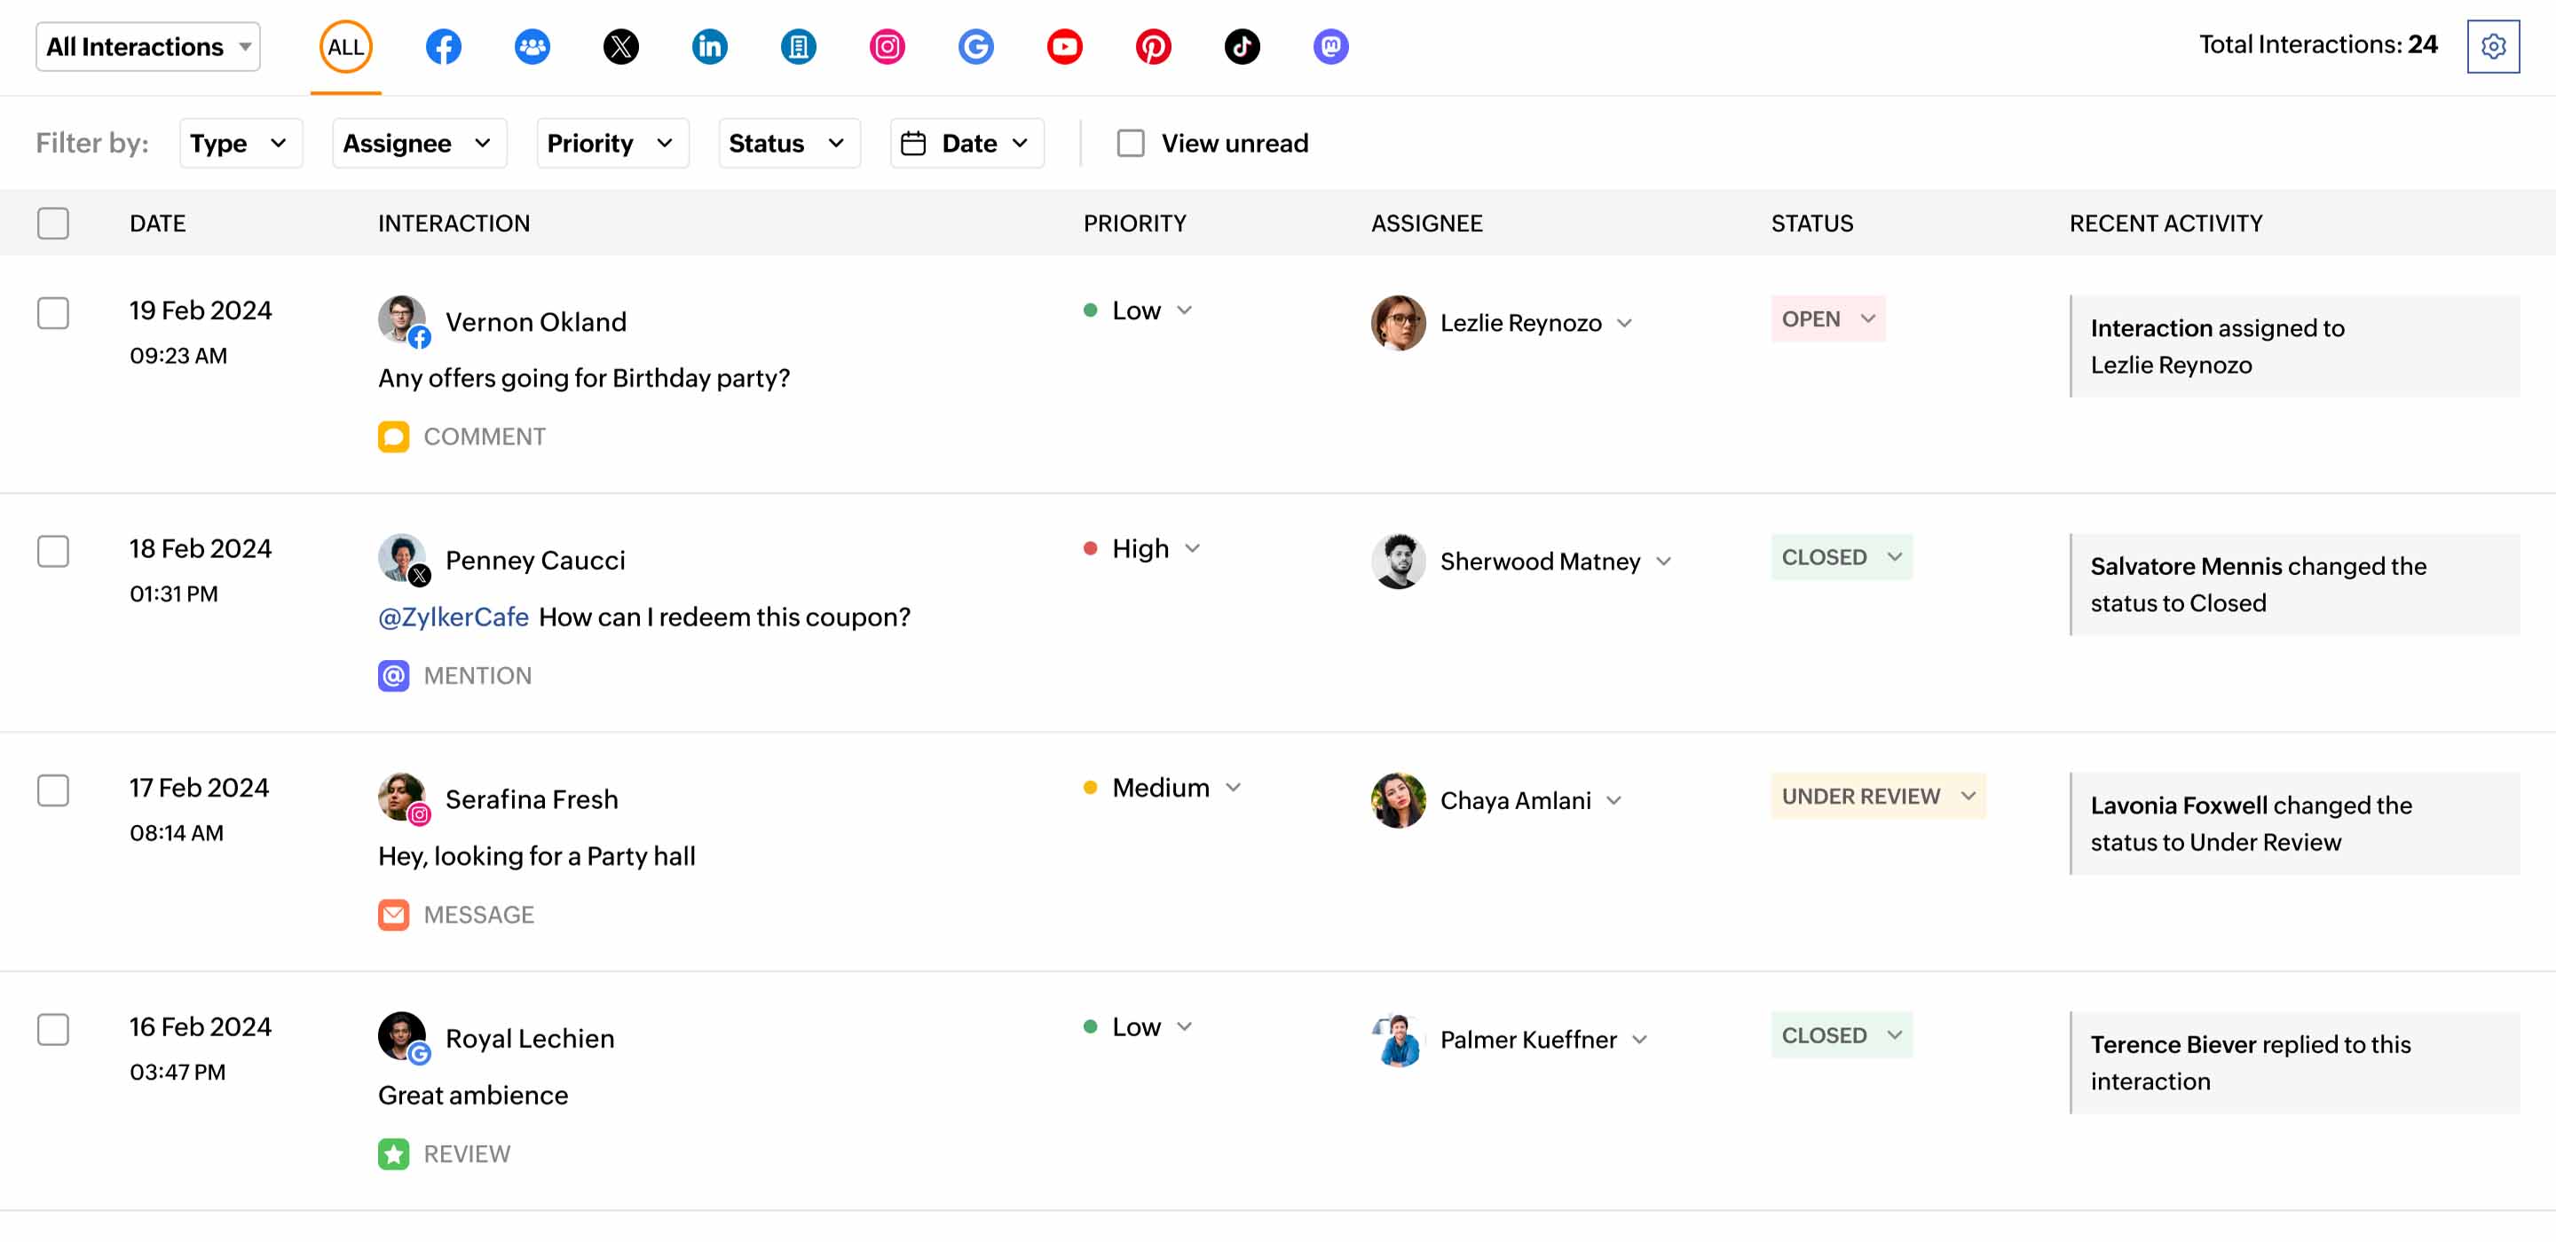This screenshot has width=2556, height=1242.
Task: Select the Pinterest channel icon
Action: coord(1153,47)
